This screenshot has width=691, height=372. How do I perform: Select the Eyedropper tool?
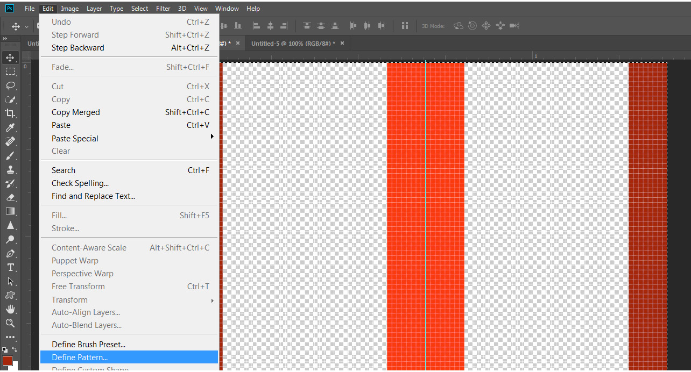point(10,127)
